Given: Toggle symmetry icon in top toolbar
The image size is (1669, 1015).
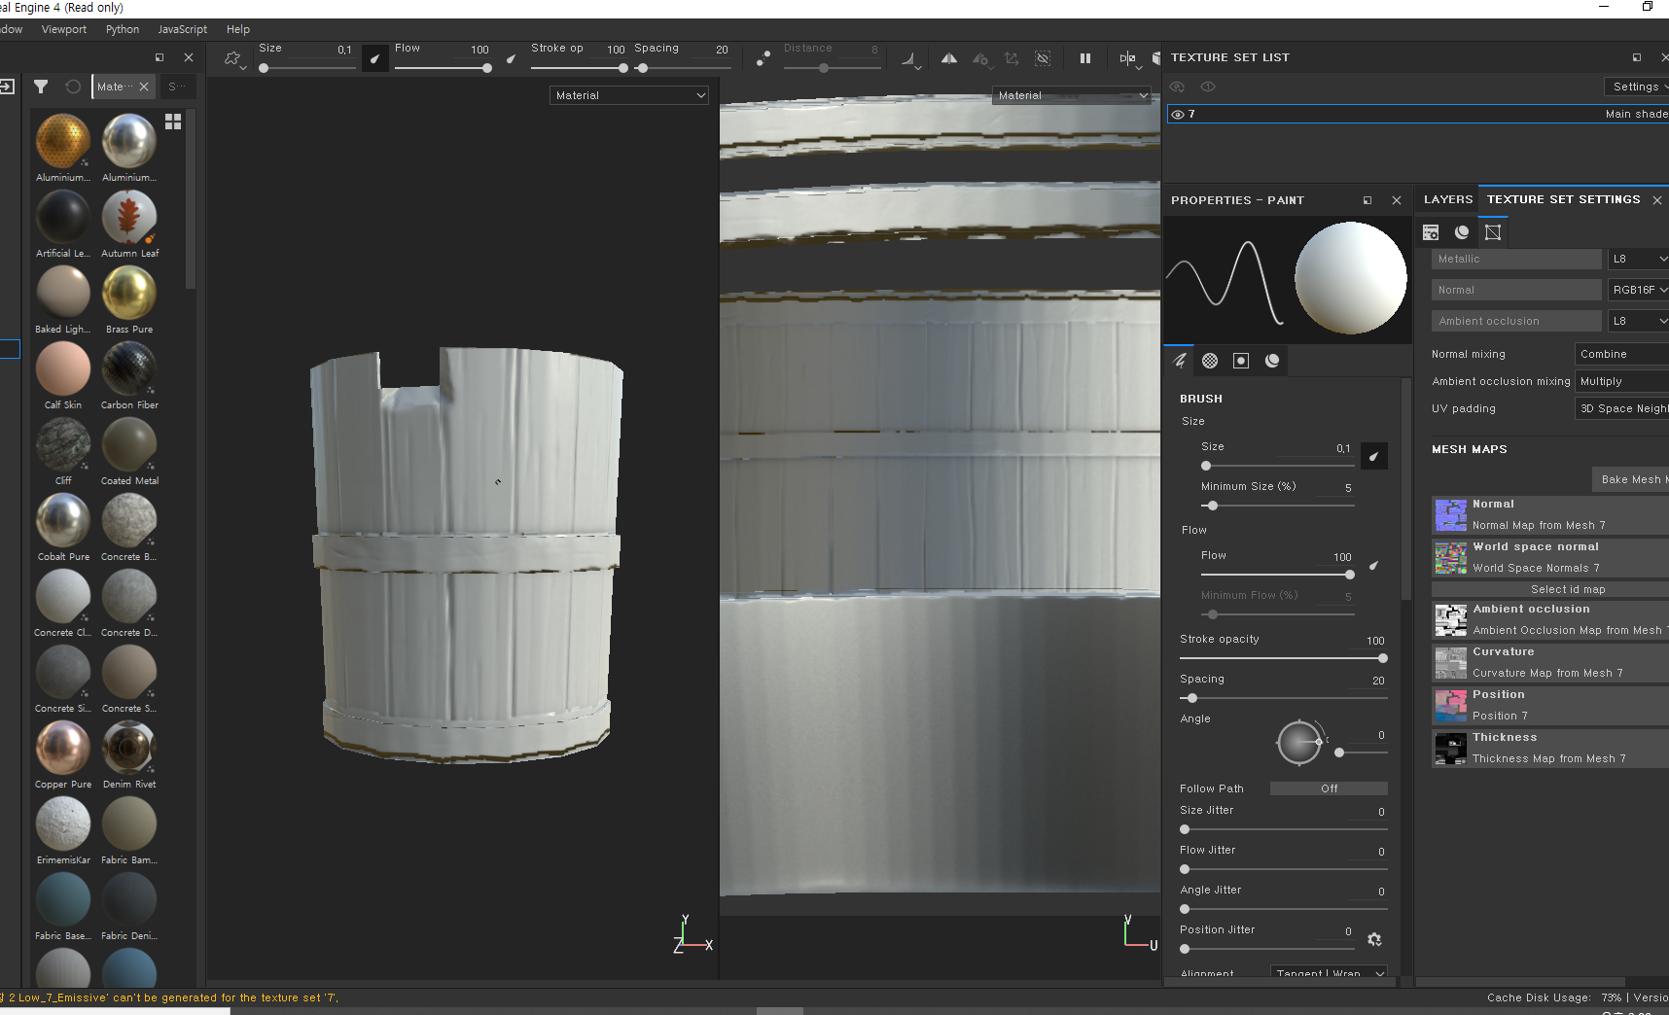Looking at the screenshot, I should 948,58.
